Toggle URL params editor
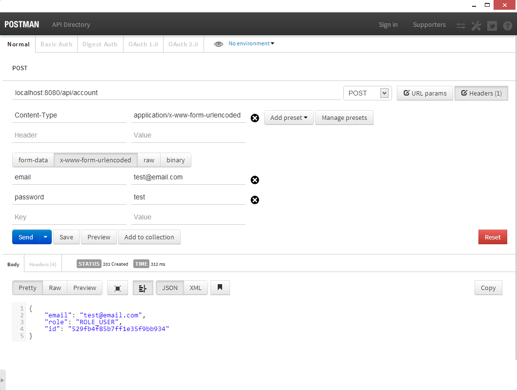The width and height of the screenshot is (517, 390). click(425, 93)
